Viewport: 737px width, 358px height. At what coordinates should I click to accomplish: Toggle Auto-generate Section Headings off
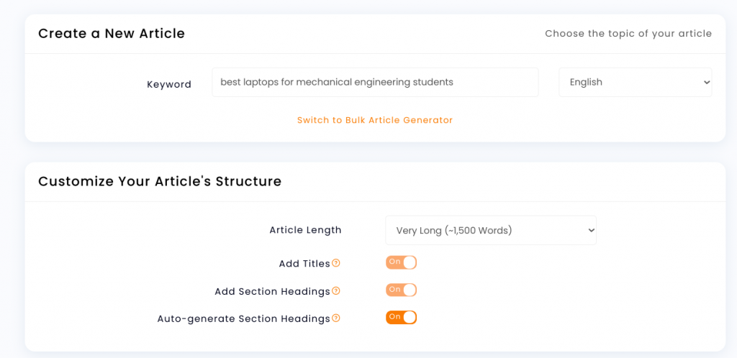click(402, 318)
